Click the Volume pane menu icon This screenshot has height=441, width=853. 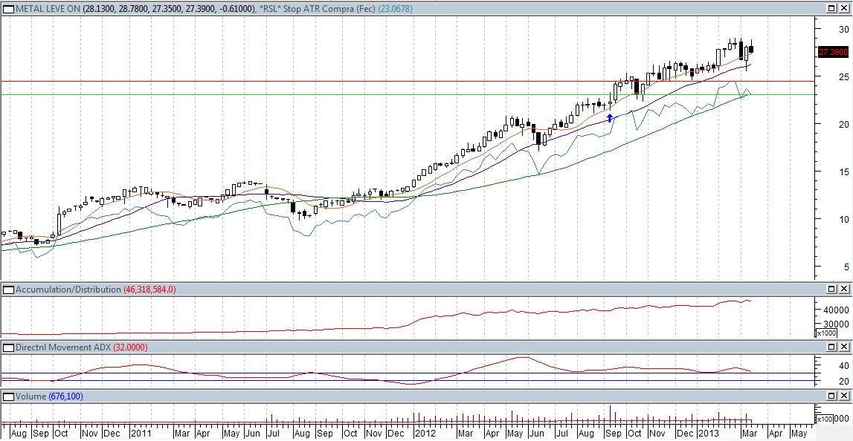click(x=7, y=397)
